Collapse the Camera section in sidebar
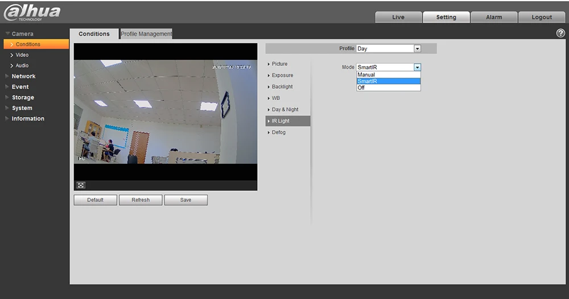 22,34
